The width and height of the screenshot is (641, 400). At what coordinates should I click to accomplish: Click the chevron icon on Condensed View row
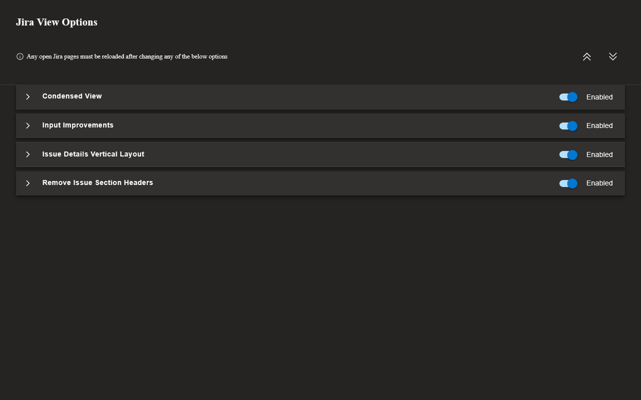pos(28,96)
